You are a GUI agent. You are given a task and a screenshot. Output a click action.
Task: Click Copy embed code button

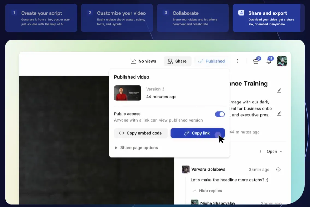[x=141, y=133]
